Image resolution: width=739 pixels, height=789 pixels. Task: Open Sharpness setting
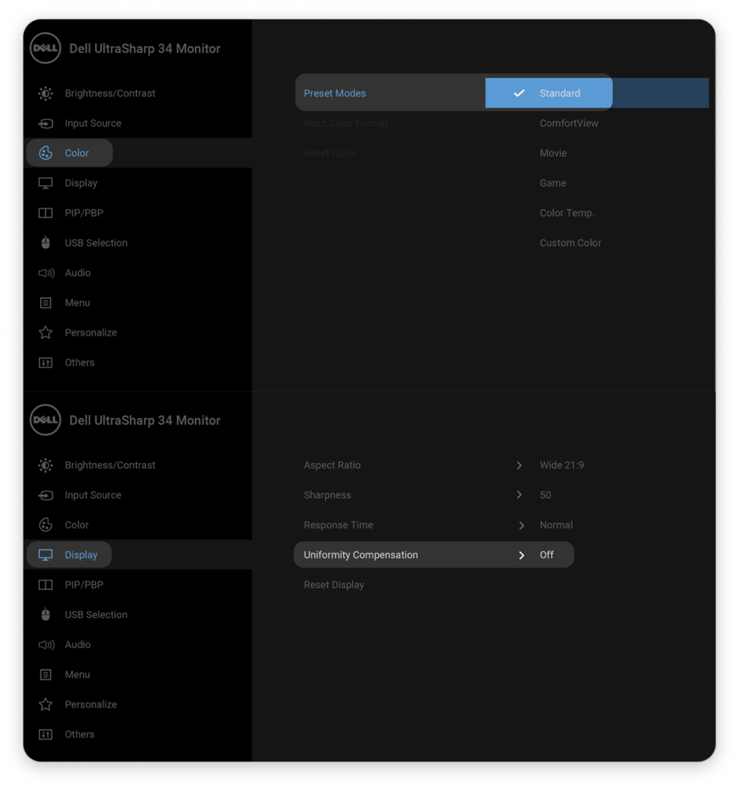tap(327, 495)
